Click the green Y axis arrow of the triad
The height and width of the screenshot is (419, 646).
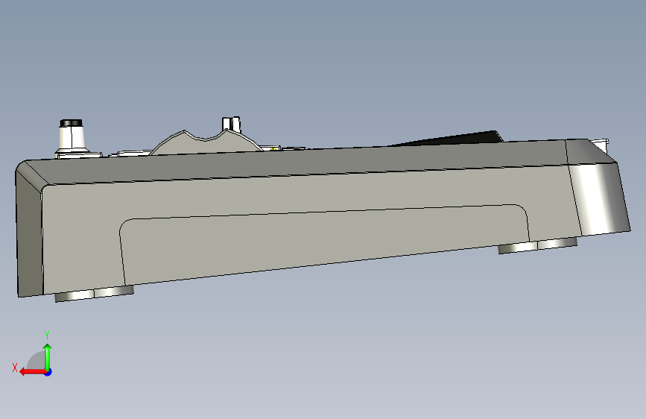point(48,357)
